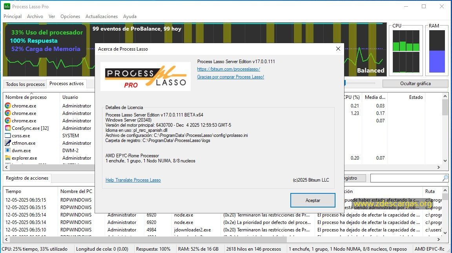
Task: Switch to the Todos los procesos tab
Action: 26,84
